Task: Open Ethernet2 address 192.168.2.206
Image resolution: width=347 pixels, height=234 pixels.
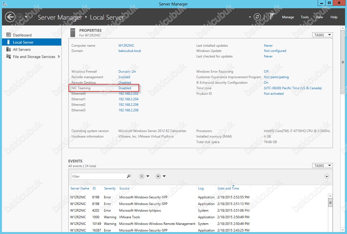Action: click(128, 105)
